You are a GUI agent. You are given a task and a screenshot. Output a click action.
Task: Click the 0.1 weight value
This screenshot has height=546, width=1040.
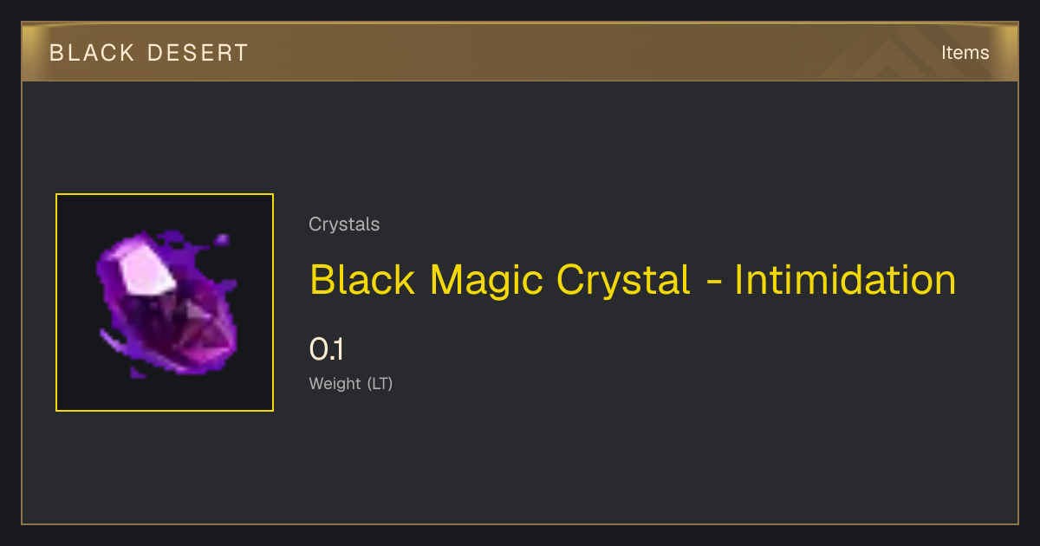click(327, 350)
